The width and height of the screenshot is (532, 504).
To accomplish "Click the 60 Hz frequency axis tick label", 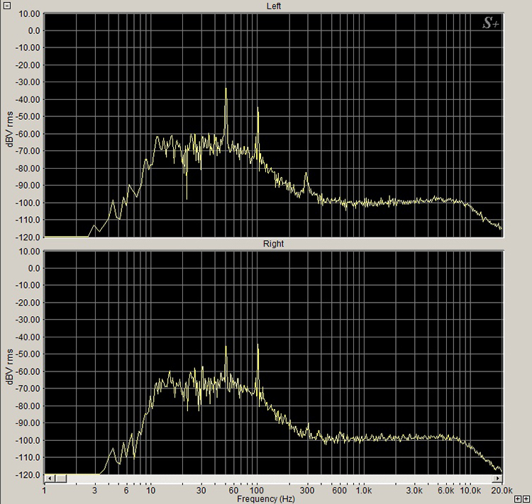I will point(233,490).
